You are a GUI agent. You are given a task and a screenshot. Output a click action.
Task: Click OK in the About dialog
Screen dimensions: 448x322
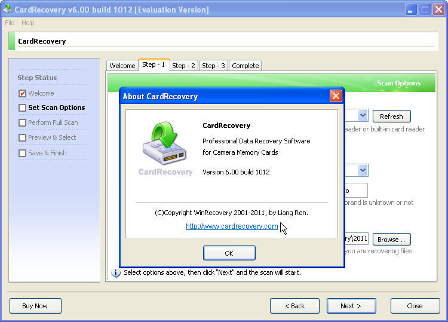point(229,253)
